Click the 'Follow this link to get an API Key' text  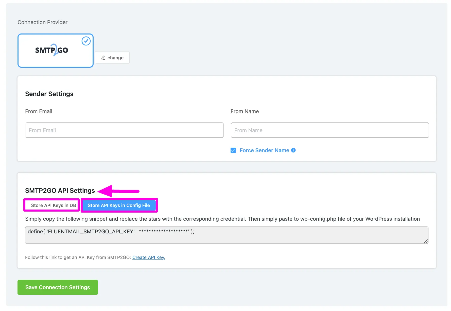(x=78, y=257)
